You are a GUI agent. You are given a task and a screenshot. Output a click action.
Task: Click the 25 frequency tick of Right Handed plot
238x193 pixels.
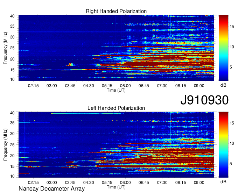click(x=12, y=48)
